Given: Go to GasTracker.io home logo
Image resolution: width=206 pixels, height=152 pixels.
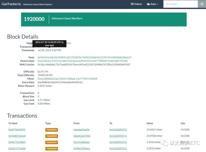Looking at the screenshot, I should click(11, 4).
